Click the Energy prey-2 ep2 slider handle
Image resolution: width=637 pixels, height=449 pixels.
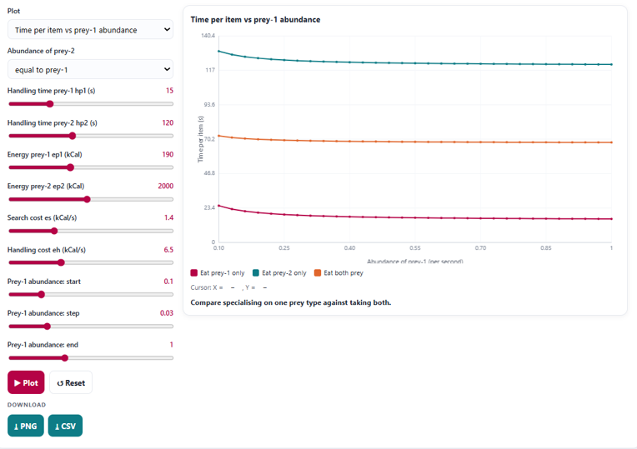pyautogui.click(x=87, y=199)
